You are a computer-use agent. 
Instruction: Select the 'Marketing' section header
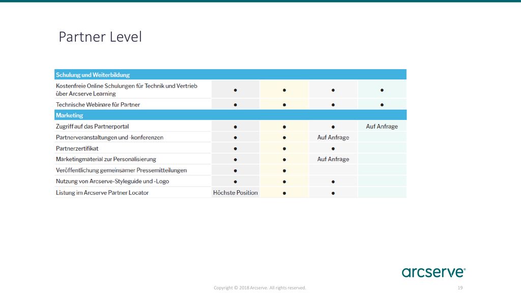[230, 115]
